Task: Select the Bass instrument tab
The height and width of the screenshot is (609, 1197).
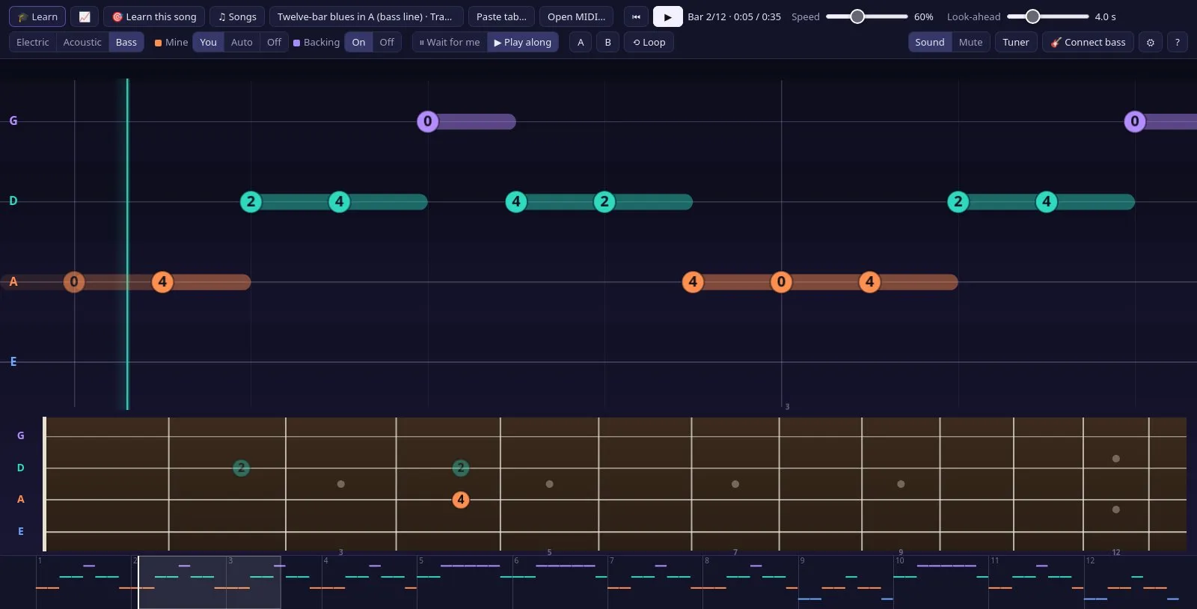Action: [126, 42]
